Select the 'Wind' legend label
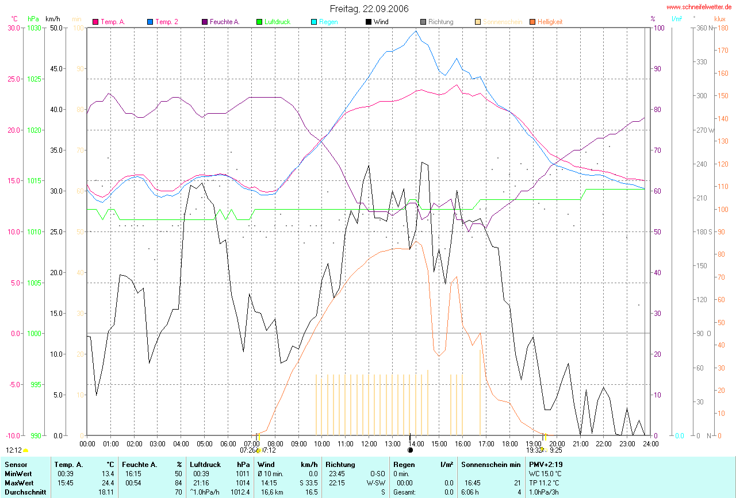The image size is (736, 498). 381,22
